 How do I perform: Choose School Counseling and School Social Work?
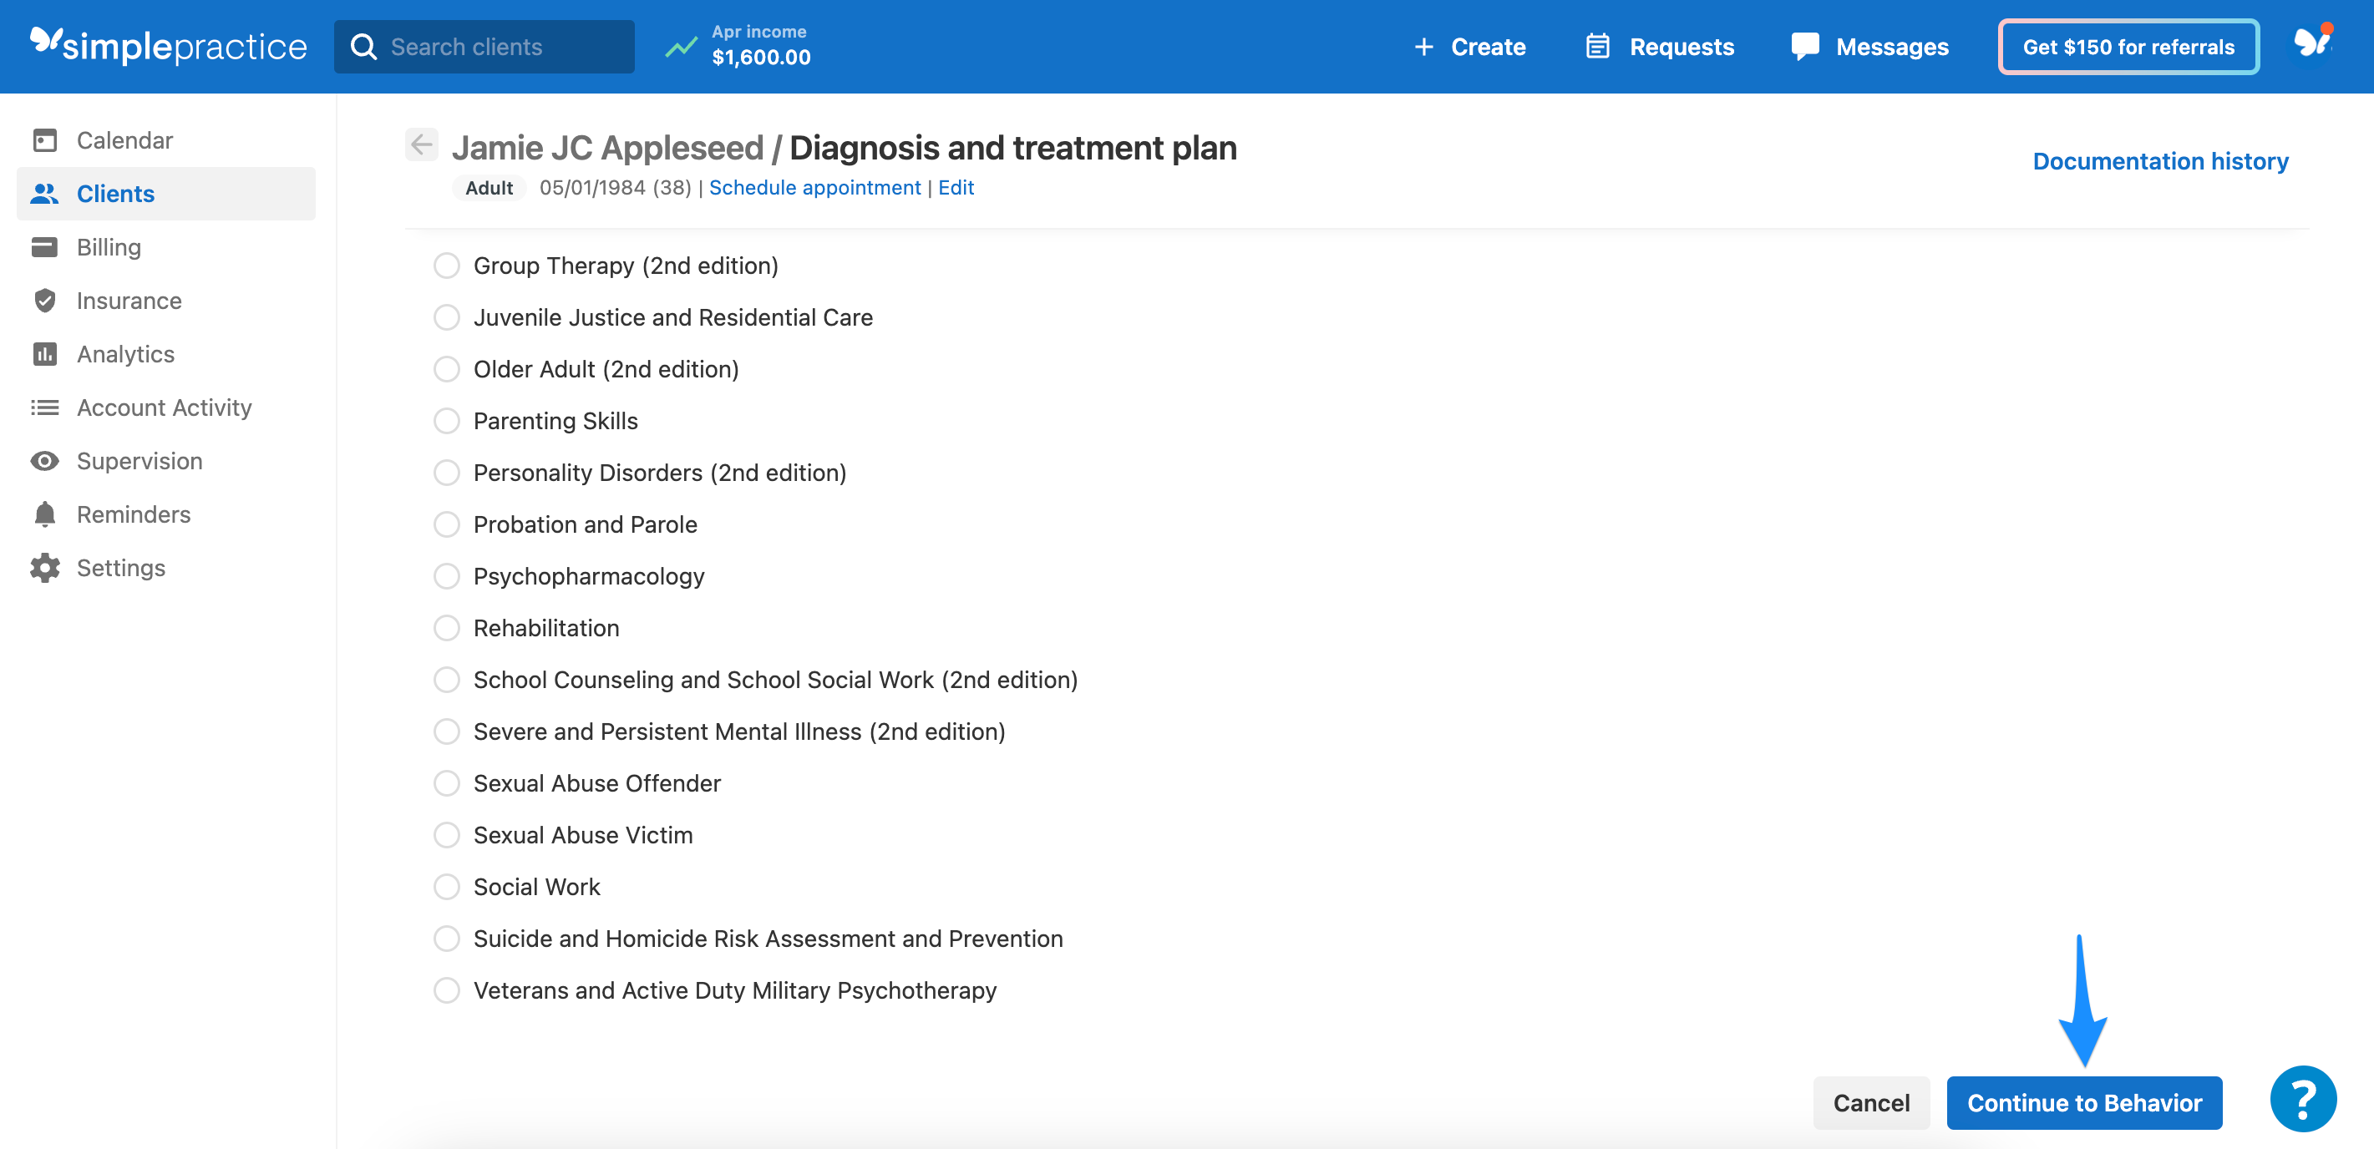(x=447, y=679)
